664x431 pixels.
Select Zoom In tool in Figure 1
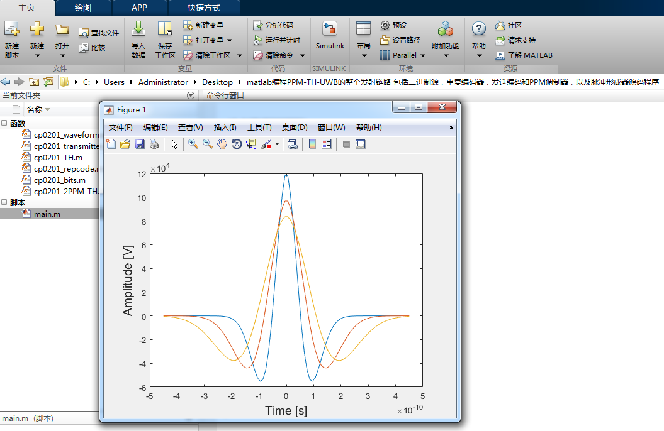coord(193,144)
